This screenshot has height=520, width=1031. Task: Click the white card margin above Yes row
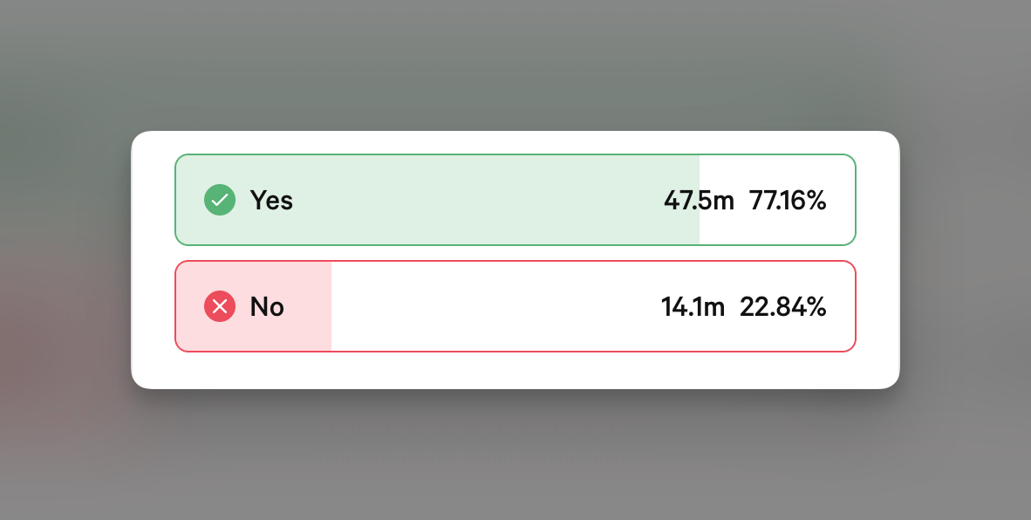pyautogui.click(x=515, y=143)
